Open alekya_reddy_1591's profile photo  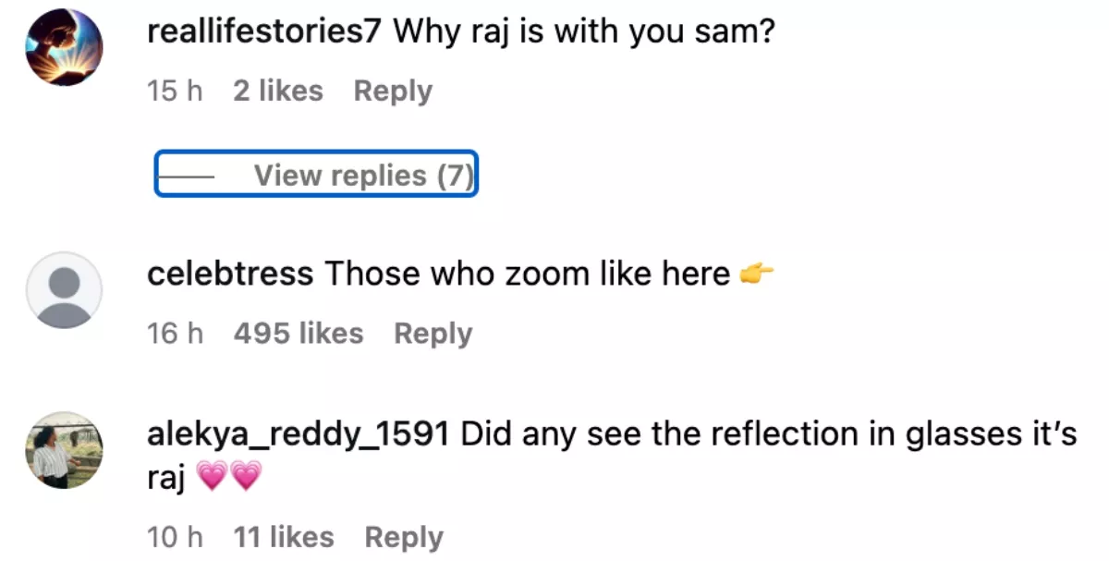pyautogui.click(x=63, y=449)
